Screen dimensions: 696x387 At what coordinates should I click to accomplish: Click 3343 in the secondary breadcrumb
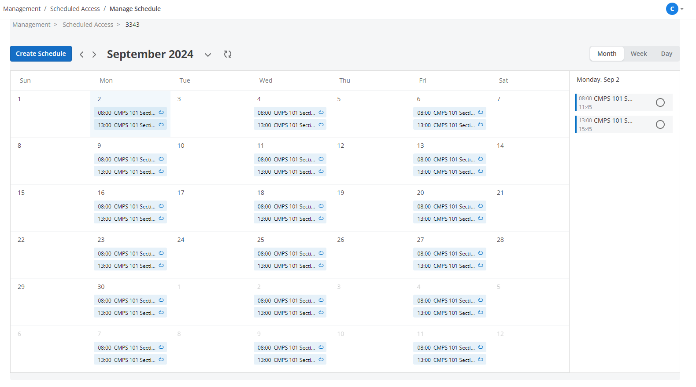click(133, 25)
